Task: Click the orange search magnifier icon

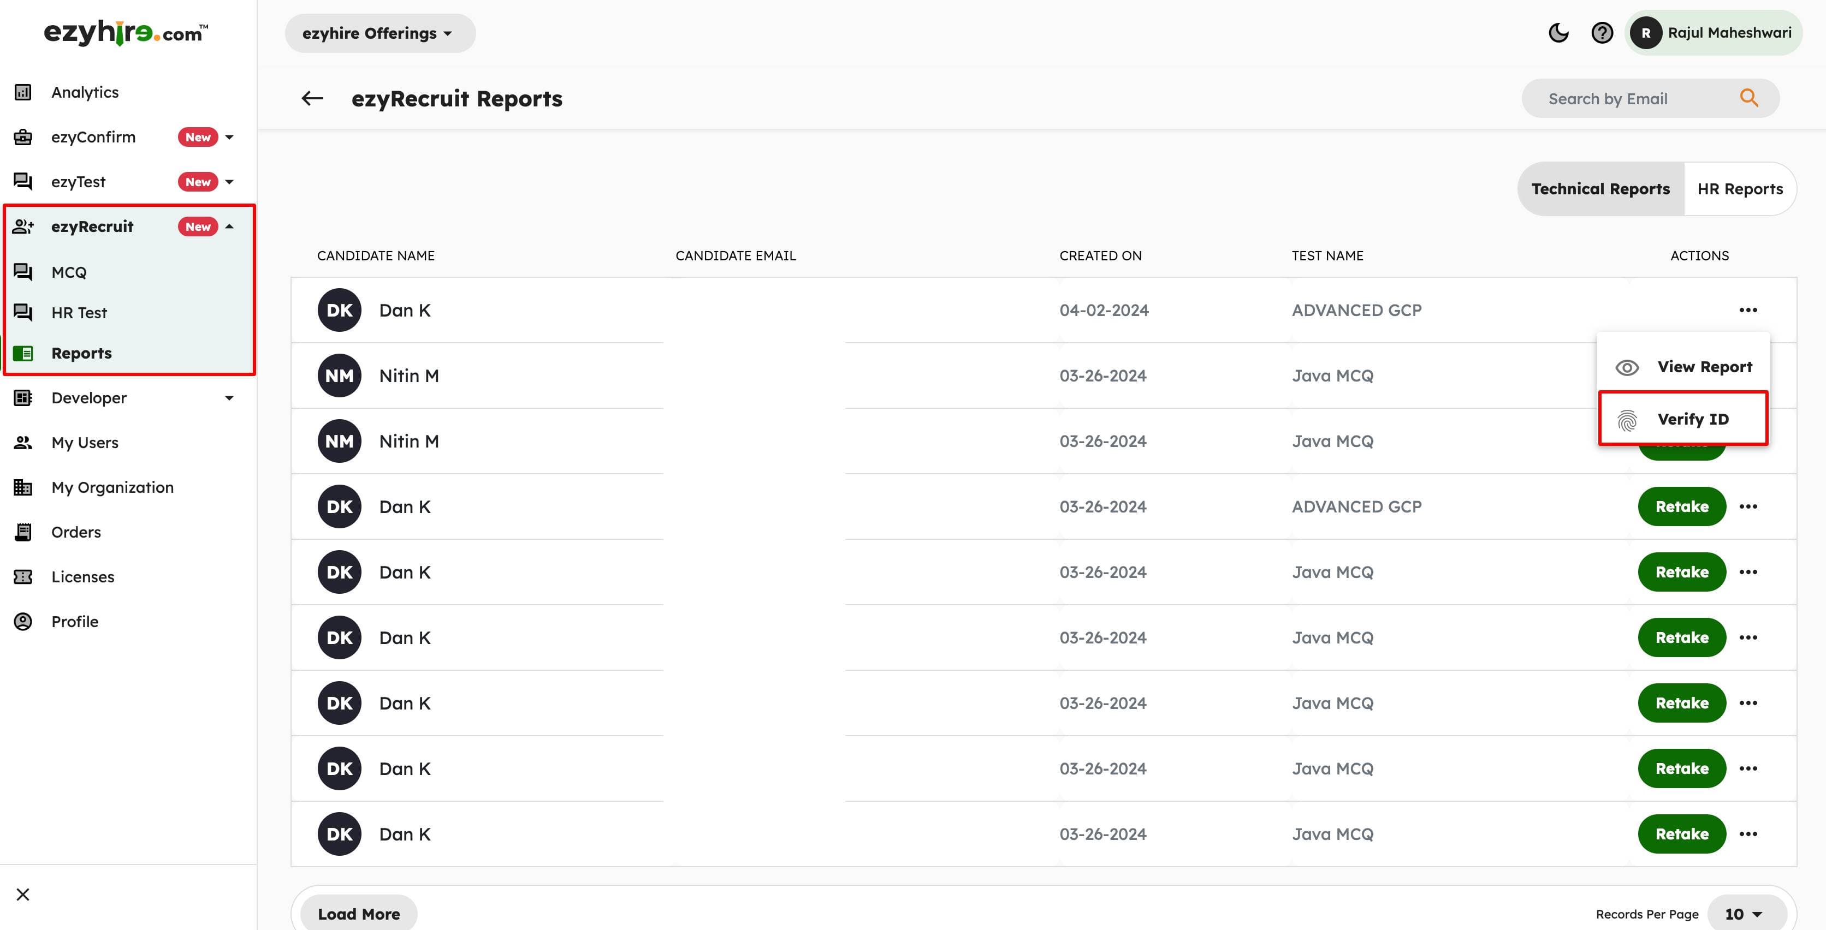Action: [x=1749, y=98]
